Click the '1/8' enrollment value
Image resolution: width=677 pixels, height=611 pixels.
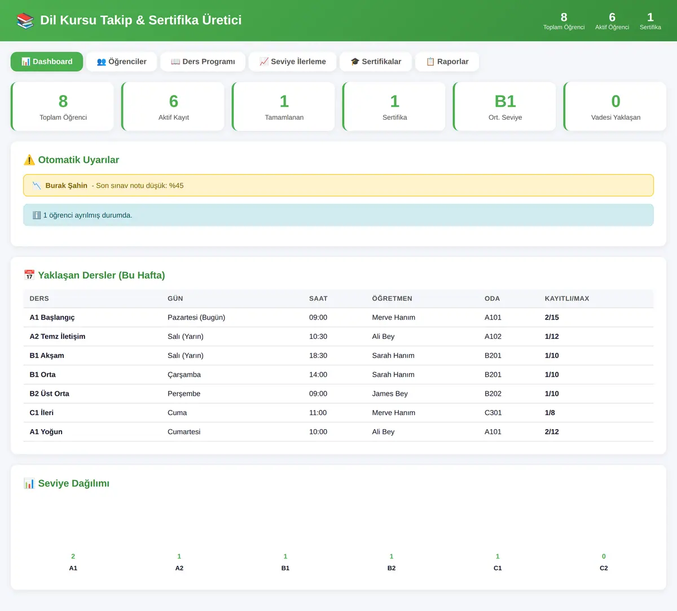(550, 413)
